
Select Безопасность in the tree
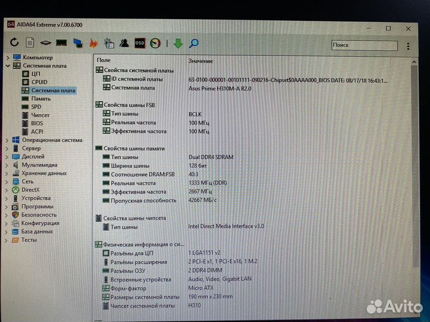[x=39, y=215]
